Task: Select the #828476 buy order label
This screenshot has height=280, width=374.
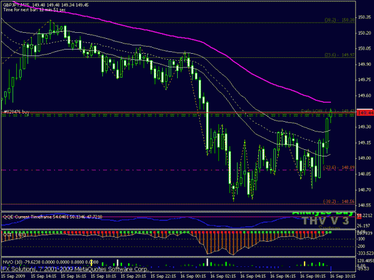Action: tap(16, 111)
